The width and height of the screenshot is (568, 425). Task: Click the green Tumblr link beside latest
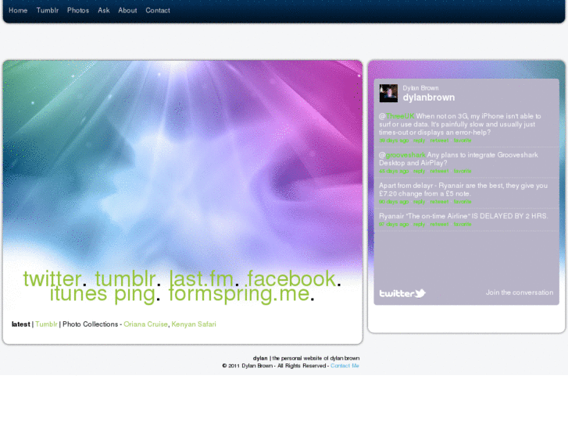click(46, 324)
